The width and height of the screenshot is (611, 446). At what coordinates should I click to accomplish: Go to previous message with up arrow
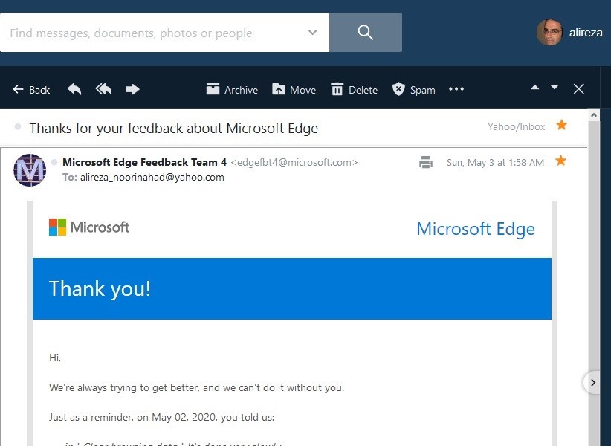535,88
